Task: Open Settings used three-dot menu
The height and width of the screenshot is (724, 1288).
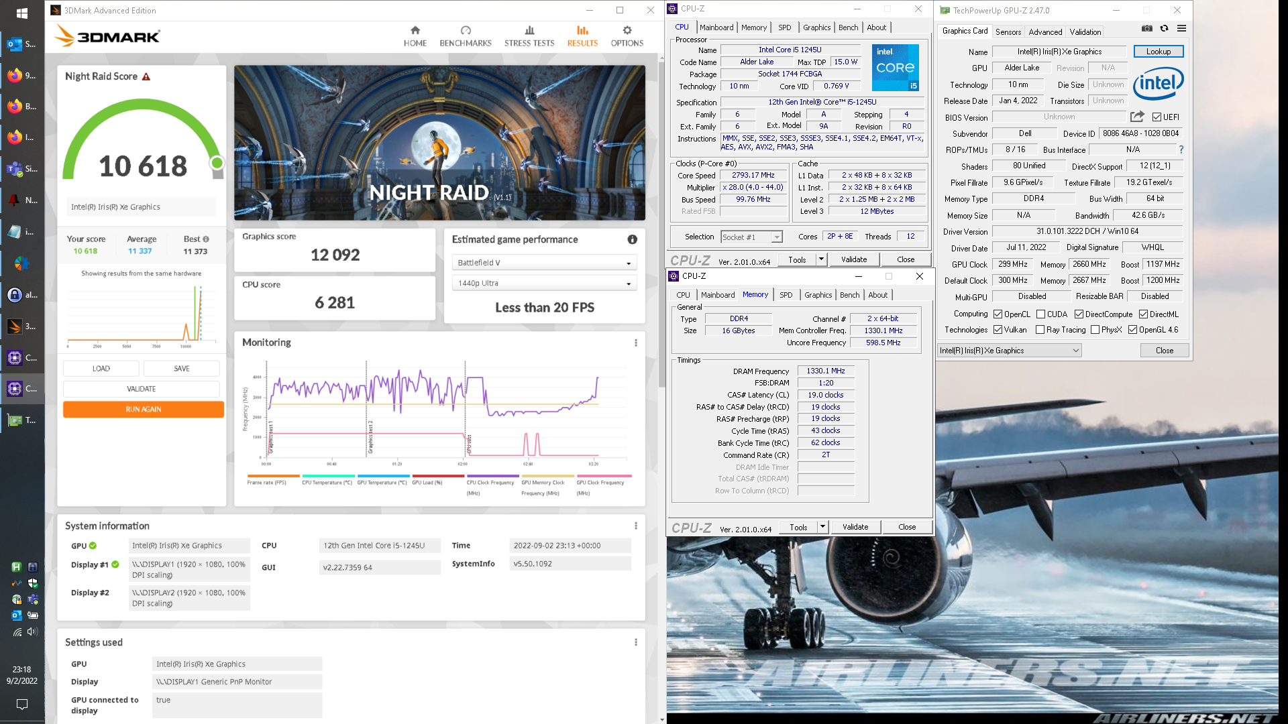Action: pyautogui.click(x=636, y=642)
